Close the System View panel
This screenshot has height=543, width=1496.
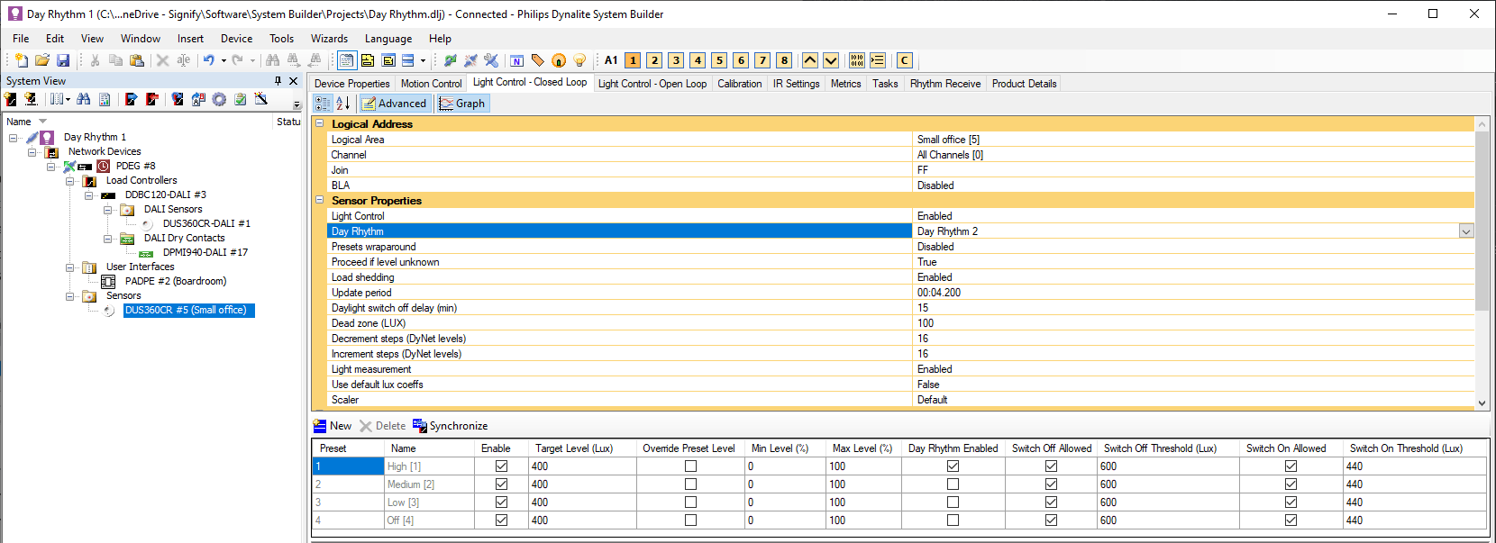click(293, 80)
